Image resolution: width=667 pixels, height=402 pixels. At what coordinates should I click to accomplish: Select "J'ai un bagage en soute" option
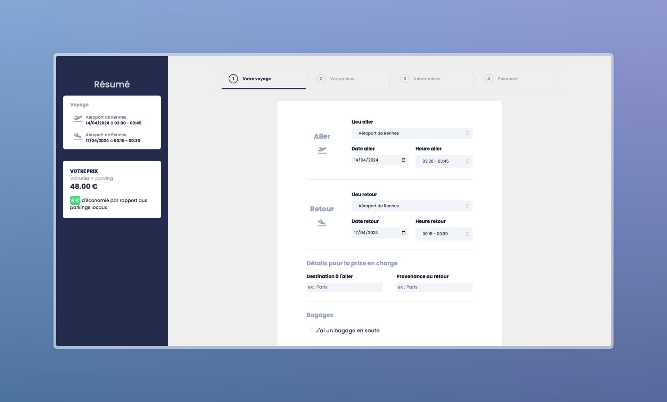click(x=311, y=331)
